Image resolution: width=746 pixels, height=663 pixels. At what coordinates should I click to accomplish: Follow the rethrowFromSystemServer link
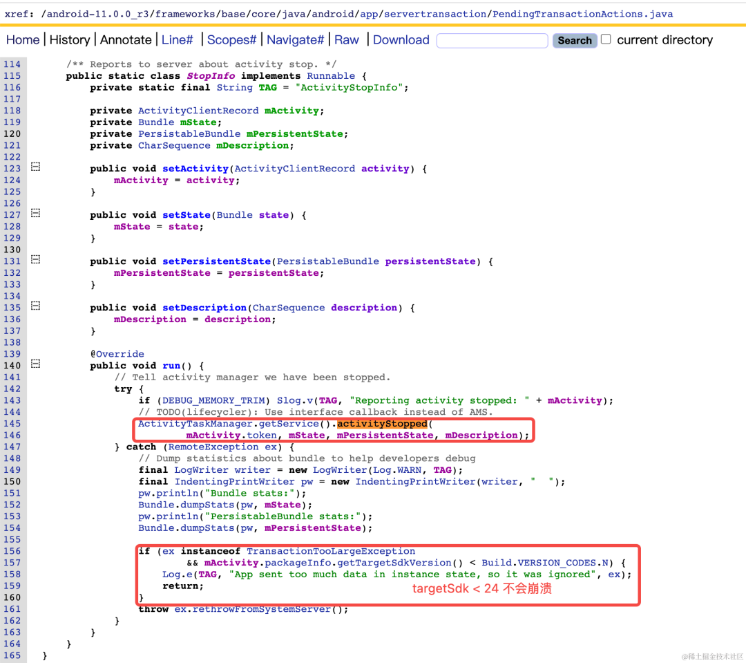[x=261, y=609]
